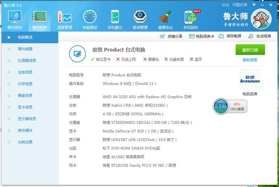Click the 鲁大师 mascot avatar

click(x=261, y=19)
